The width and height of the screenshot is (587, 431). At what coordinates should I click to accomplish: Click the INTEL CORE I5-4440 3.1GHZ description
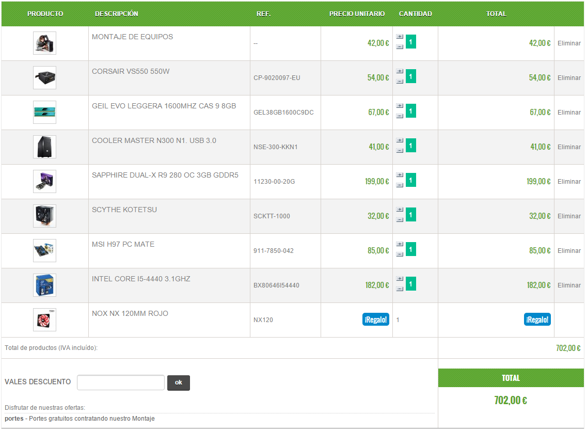141,279
